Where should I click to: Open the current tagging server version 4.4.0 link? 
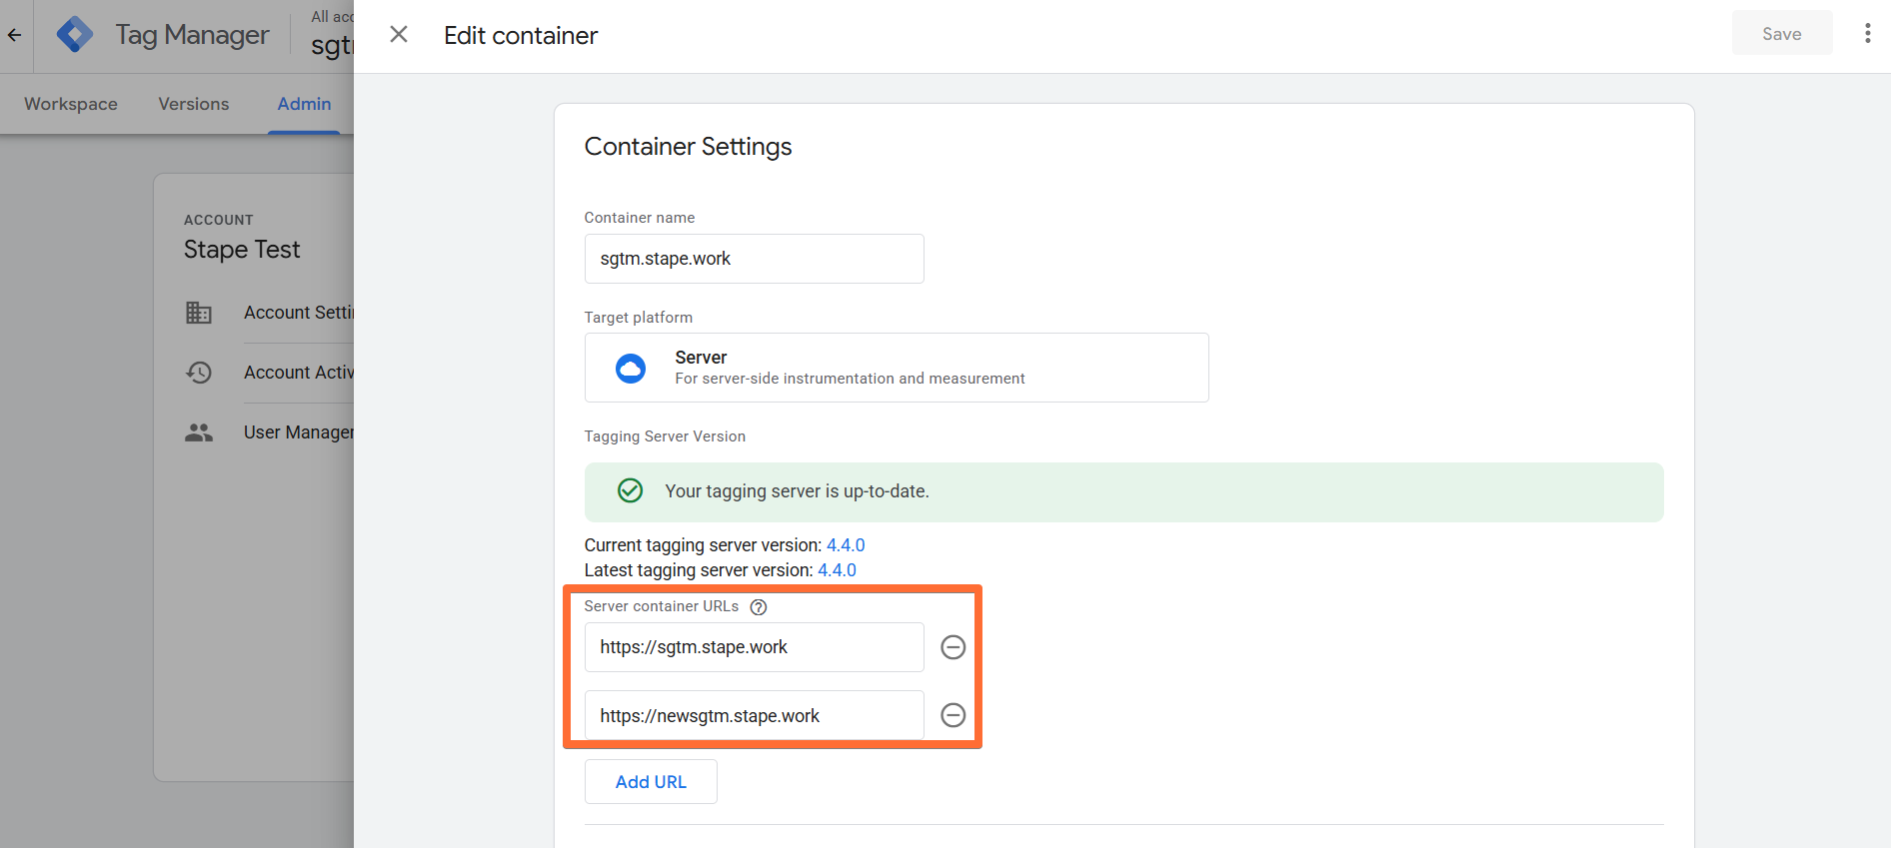click(x=846, y=545)
